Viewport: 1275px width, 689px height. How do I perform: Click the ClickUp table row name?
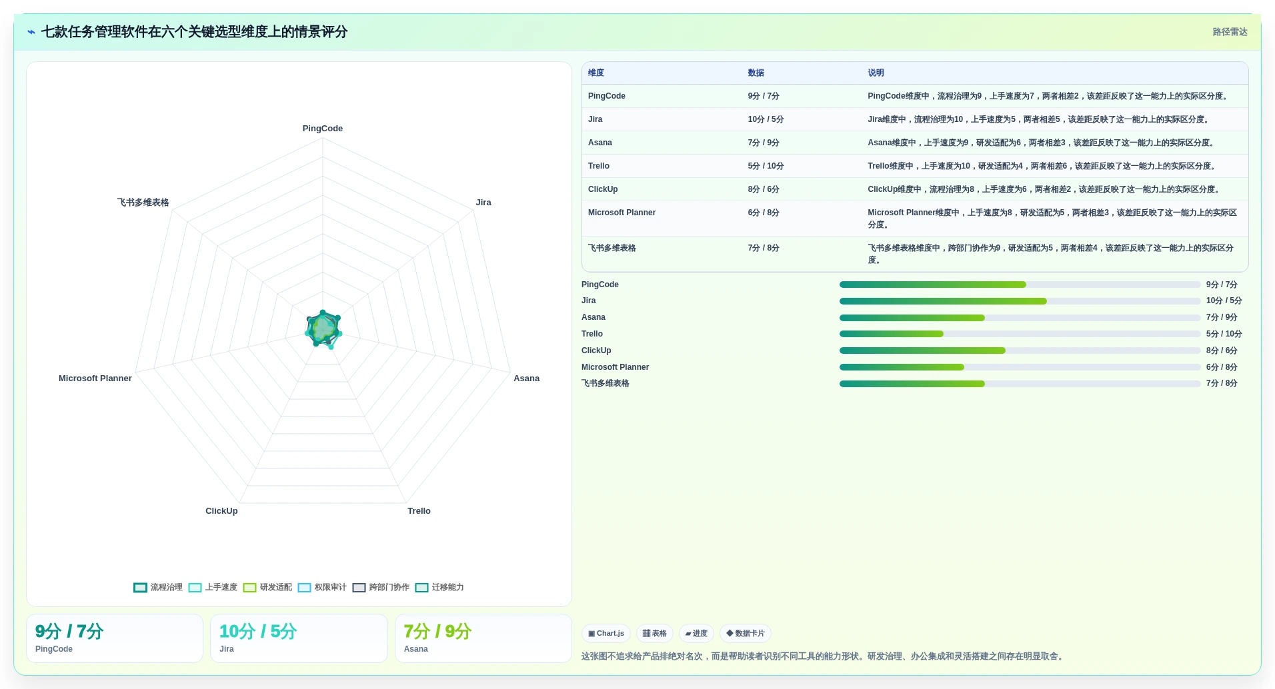603,189
